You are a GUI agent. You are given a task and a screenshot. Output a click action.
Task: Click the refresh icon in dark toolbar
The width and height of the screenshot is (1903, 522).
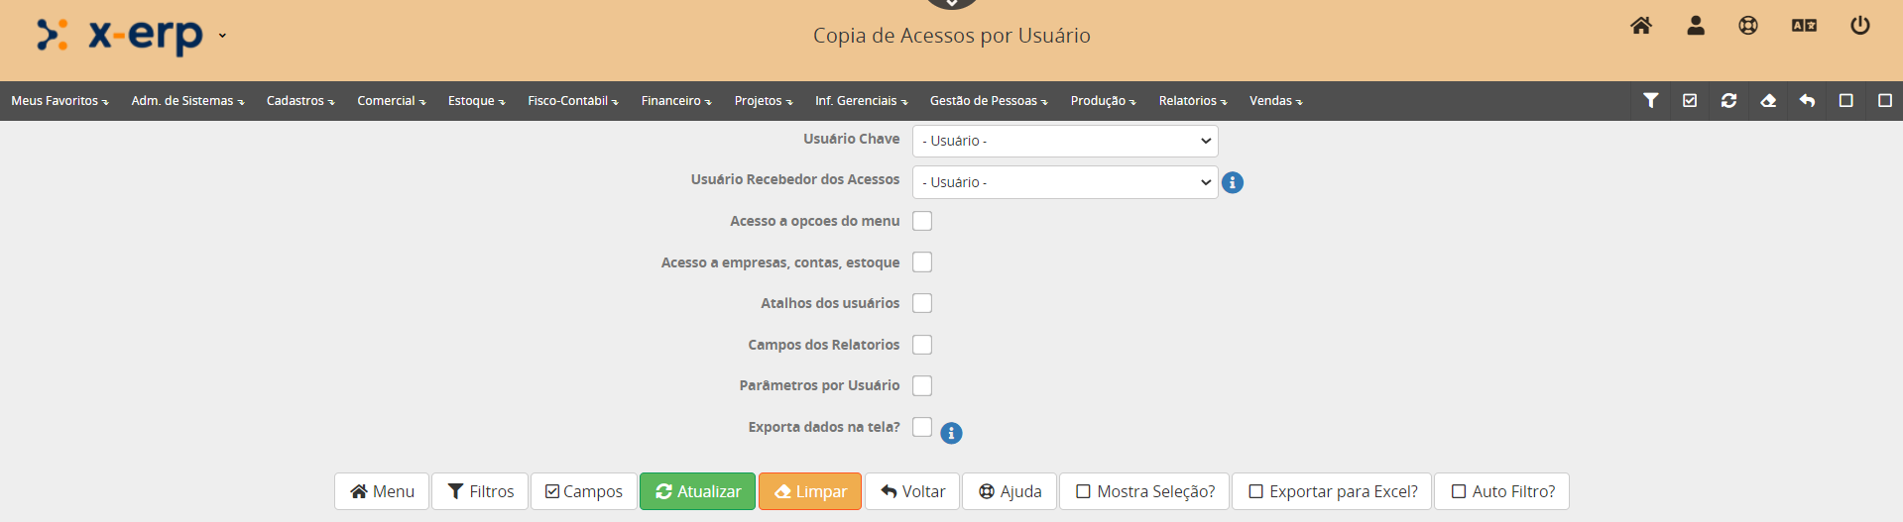point(1728,101)
